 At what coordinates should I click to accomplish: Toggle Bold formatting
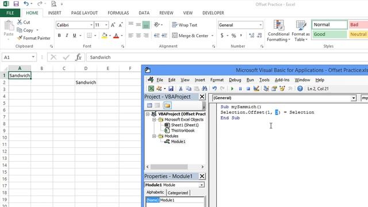[59, 36]
